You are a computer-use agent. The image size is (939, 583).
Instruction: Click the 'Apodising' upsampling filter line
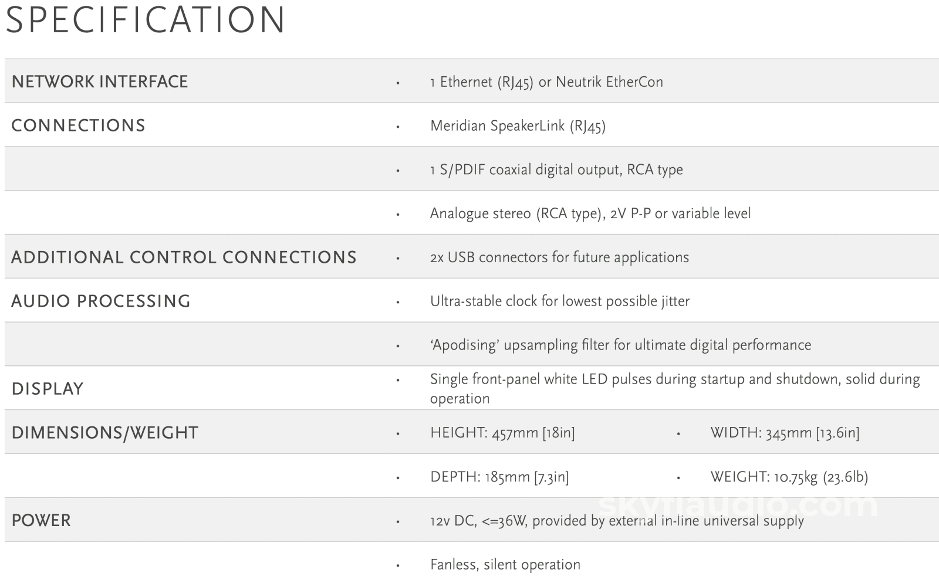pos(620,345)
